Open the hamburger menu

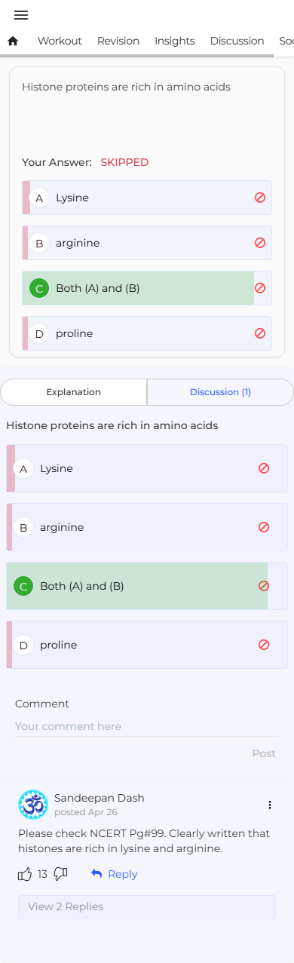click(x=21, y=15)
